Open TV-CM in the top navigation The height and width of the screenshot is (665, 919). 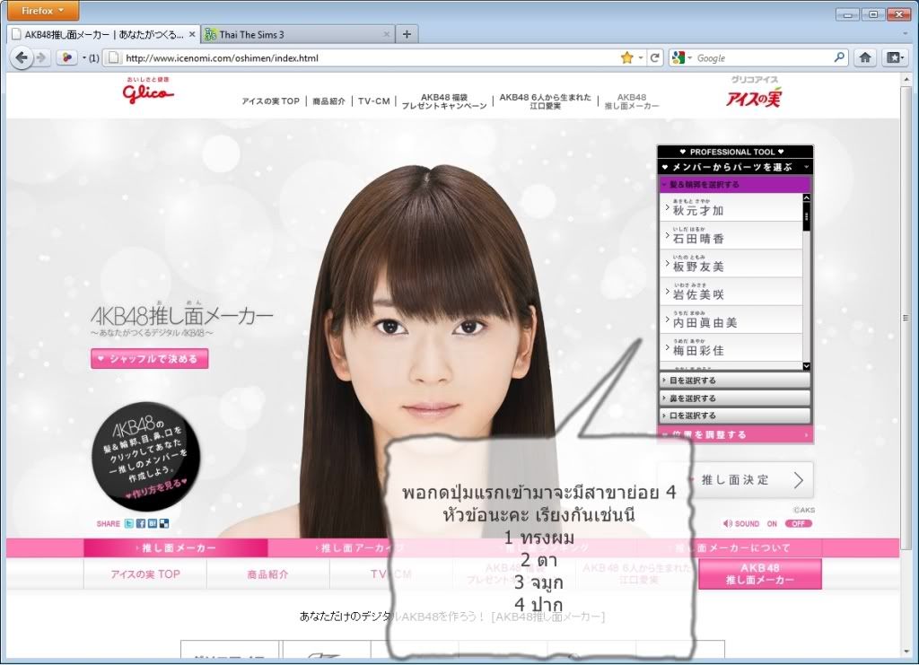[x=374, y=101]
